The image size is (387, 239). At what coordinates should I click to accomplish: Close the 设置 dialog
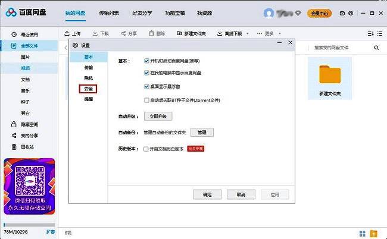coord(291,43)
